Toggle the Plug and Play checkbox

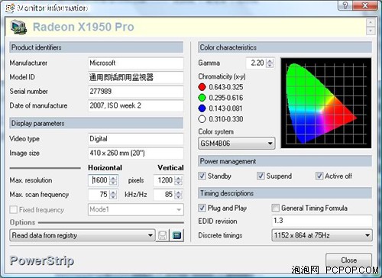(x=202, y=208)
